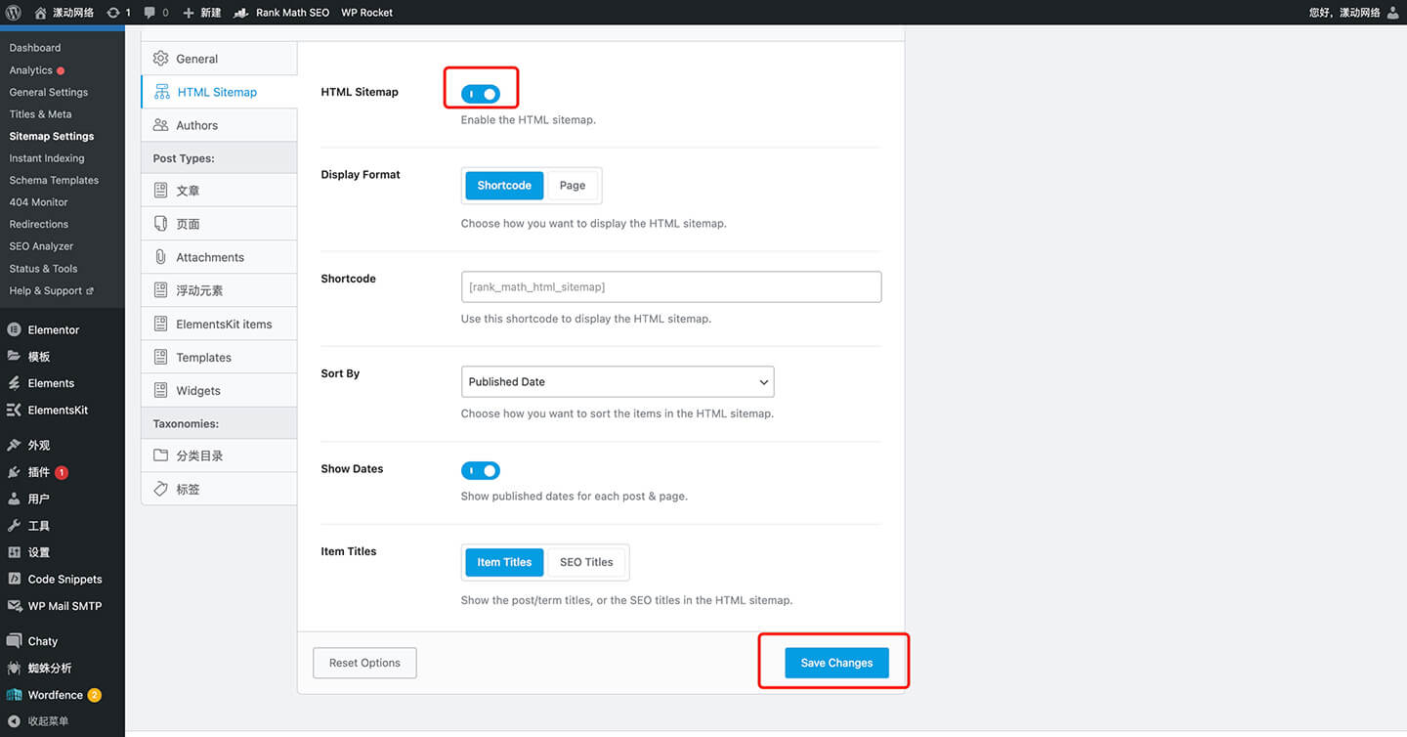Viewport: 1407px width, 737px height.
Task: Open the Widgets post type tab
Action: [x=219, y=390]
